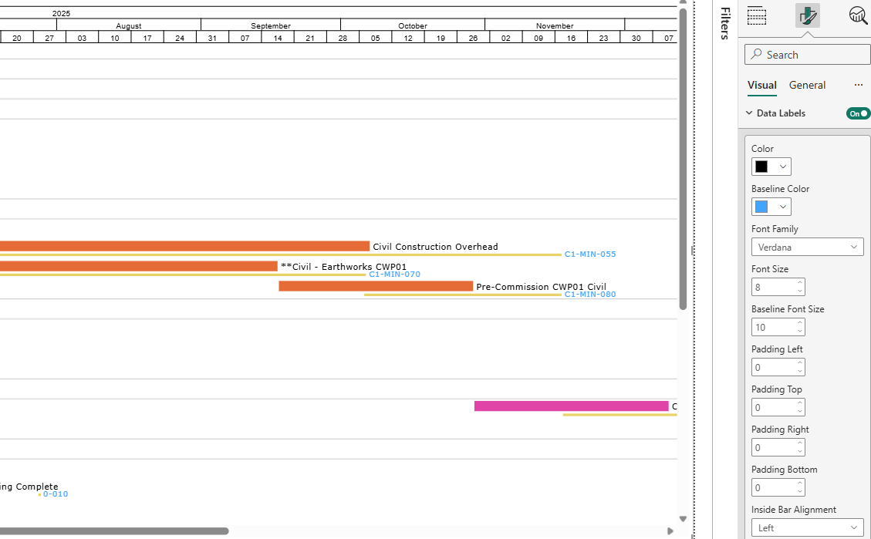
Task: Select the Format visual paintbrush icon
Action: click(807, 15)
